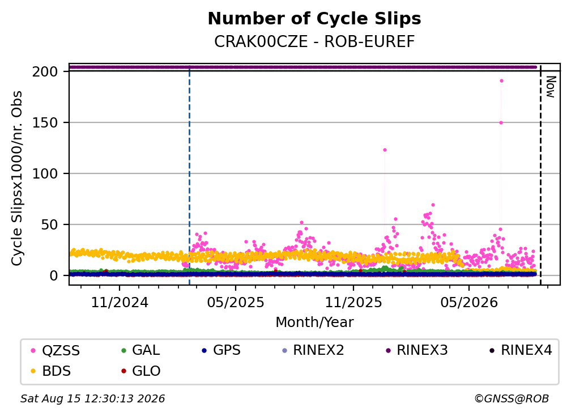Click the GAL green legend dot
This screenshot has width=571, height=416.
tap(123, 350)
